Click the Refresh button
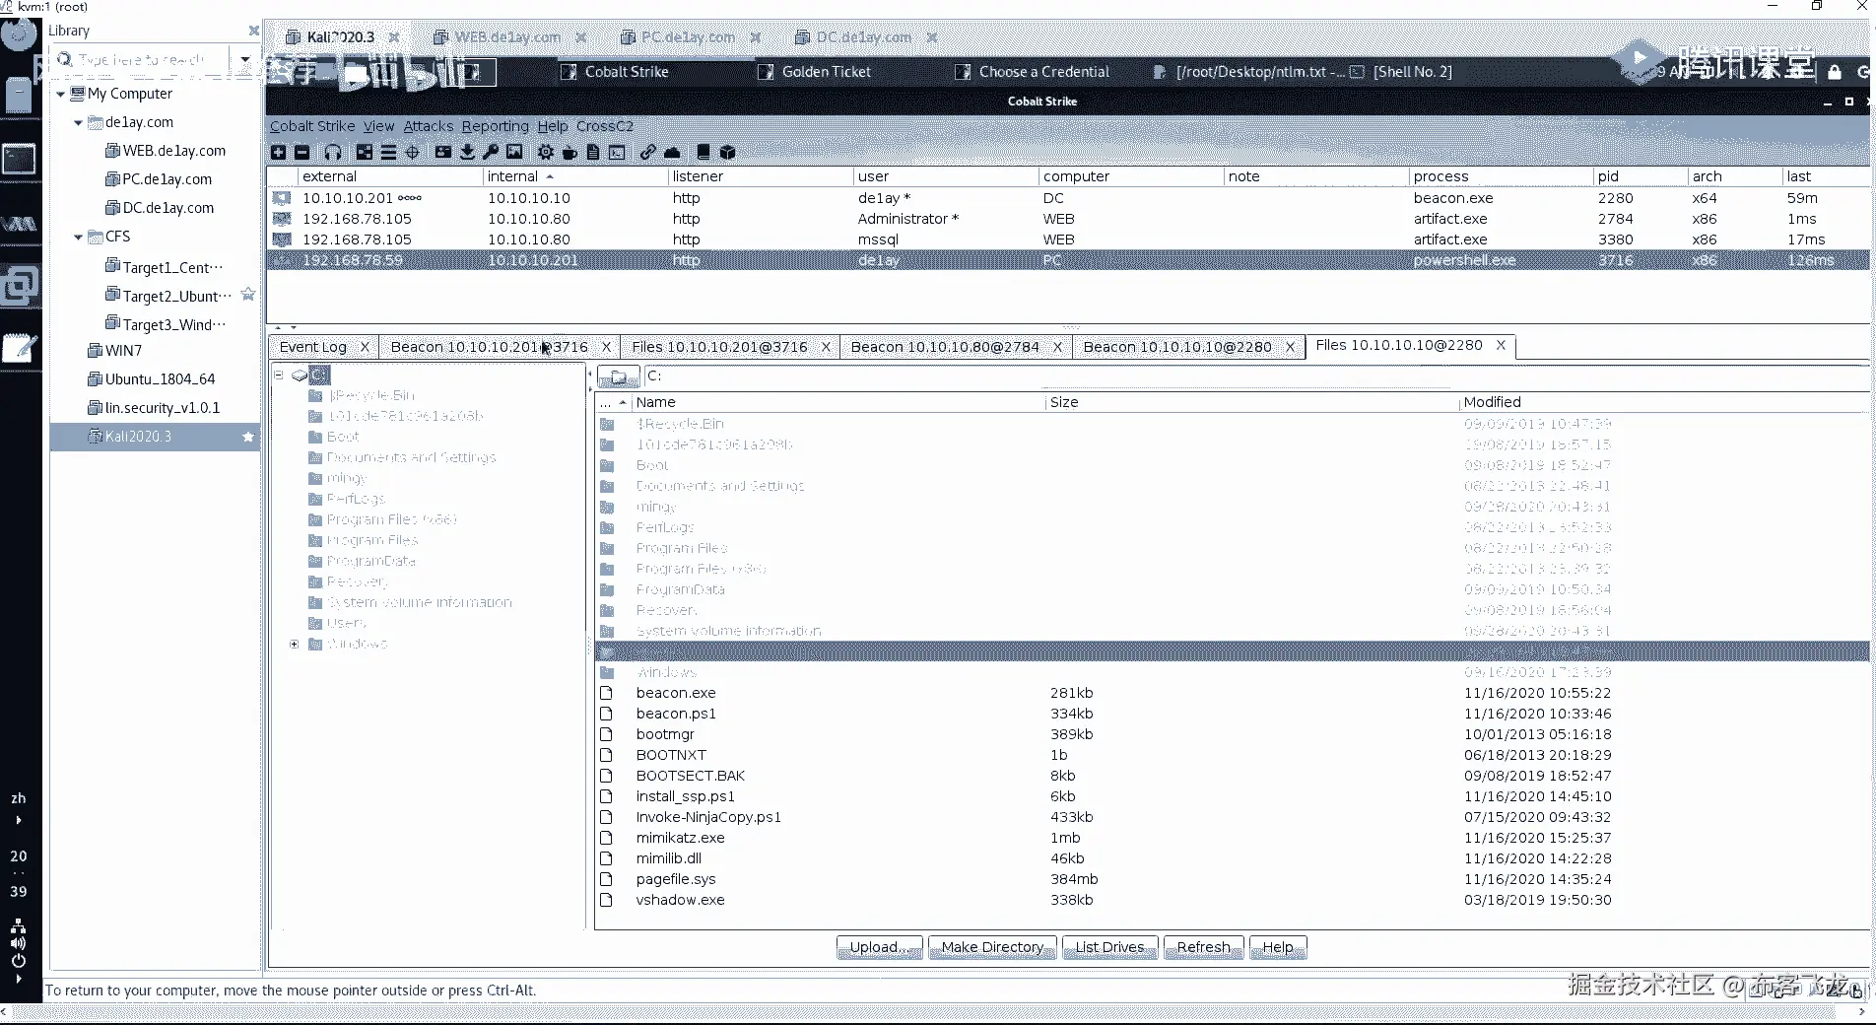The image size is (1876, 1025). [x=1204, y=947]
